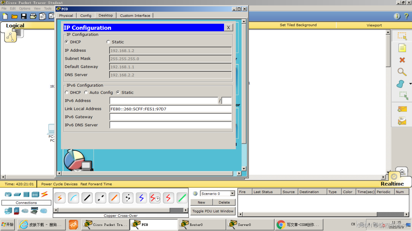Switch to the Physical tab
This screenshot has height=231, width=412.
click(66, 15)
